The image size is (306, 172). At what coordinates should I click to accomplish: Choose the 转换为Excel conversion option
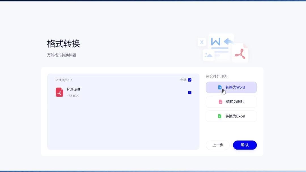point(231,116)
